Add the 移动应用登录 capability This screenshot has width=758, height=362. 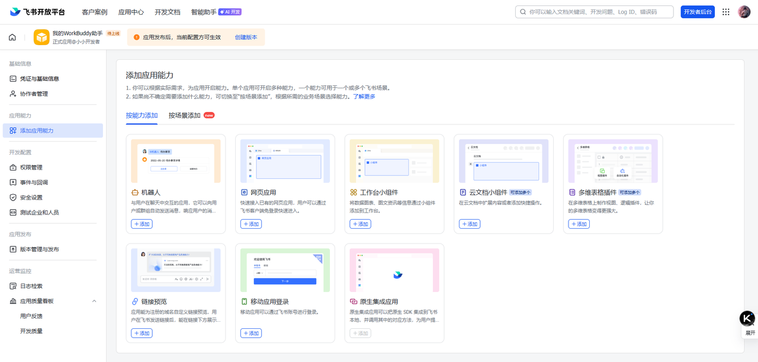[x=251, y=333]
